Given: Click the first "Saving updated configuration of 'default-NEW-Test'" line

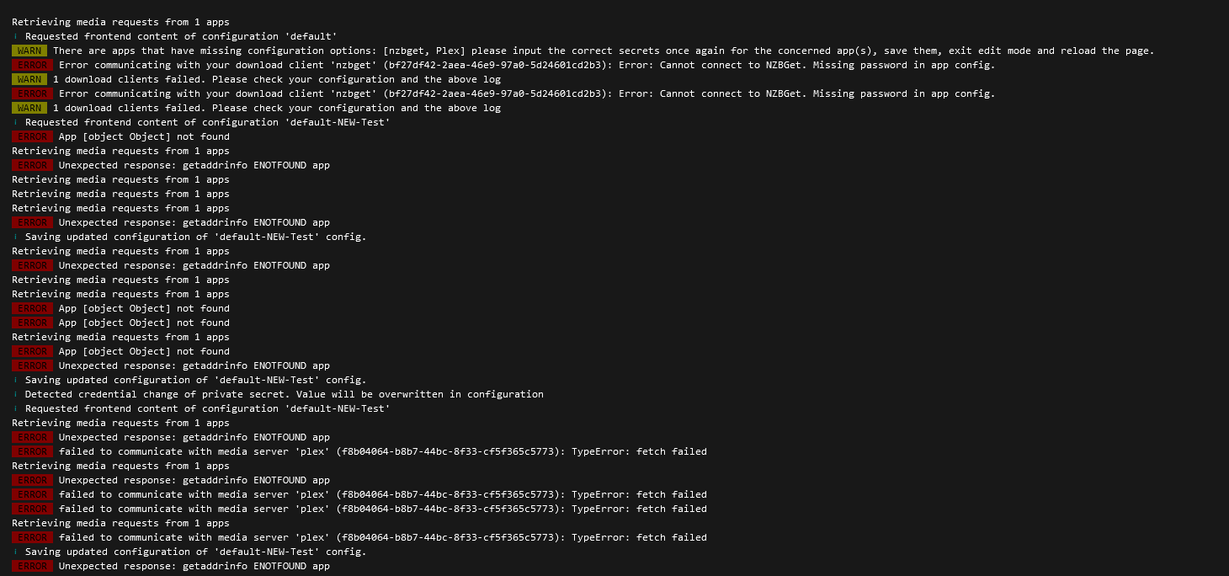Looking at the screenshot, I should [195, 237].
